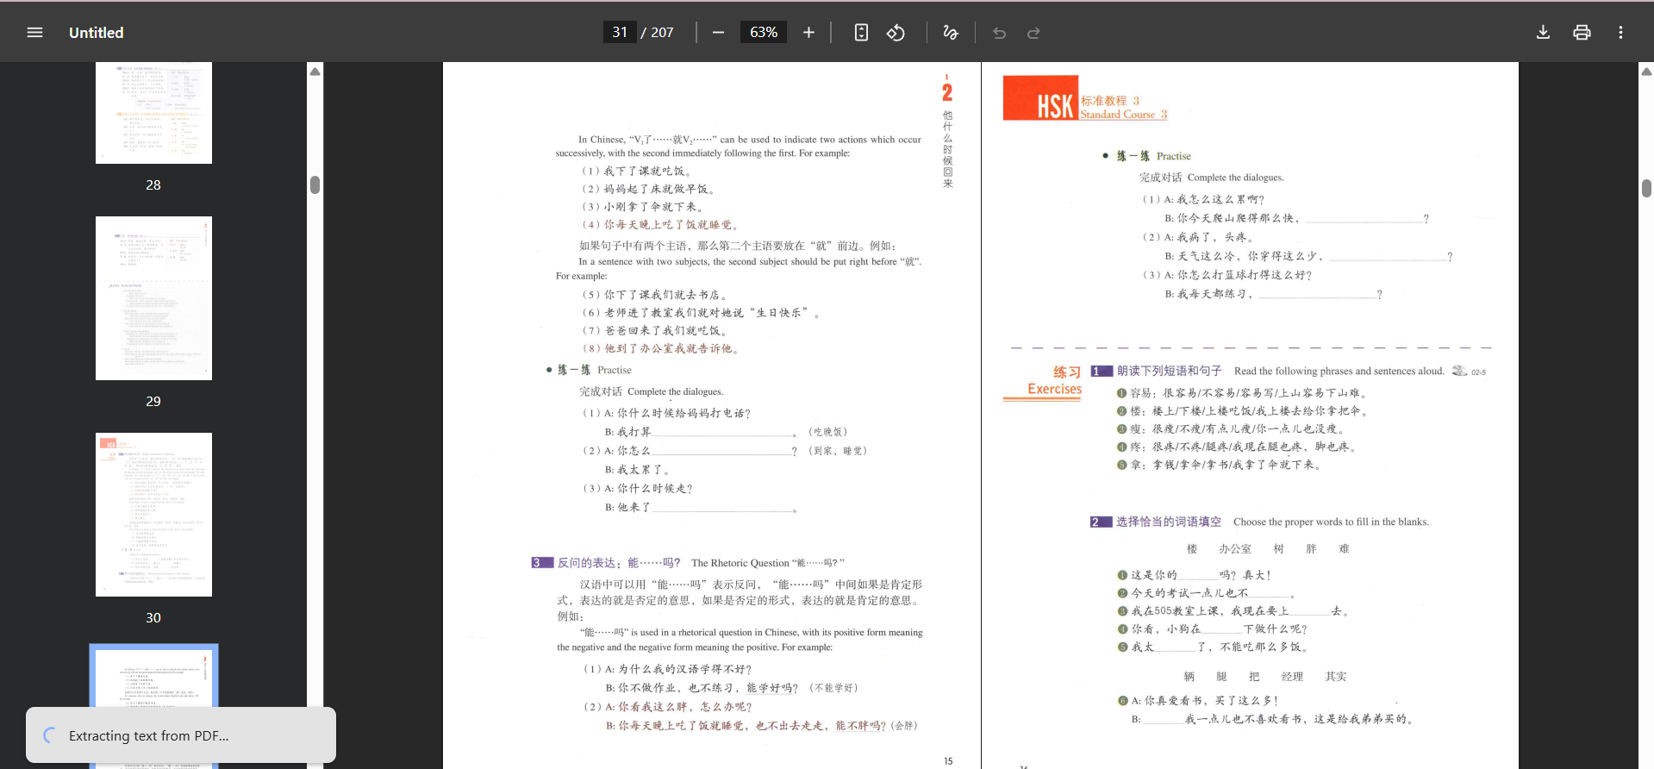This screenshot has height=769, width=1654.
Task: Undo the last annotation
Action: (x=1000, y=33)
